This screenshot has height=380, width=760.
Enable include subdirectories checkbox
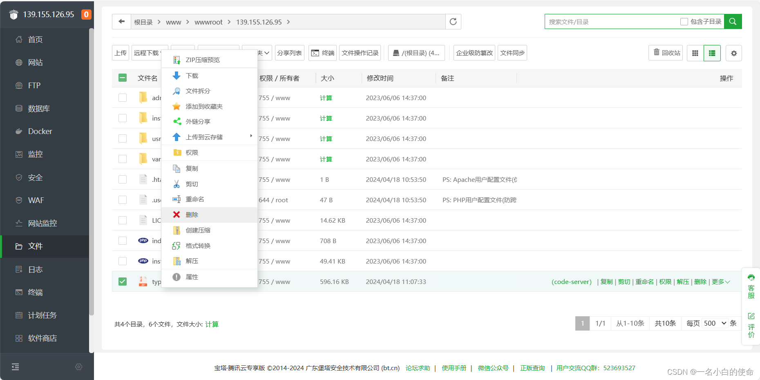684,22
